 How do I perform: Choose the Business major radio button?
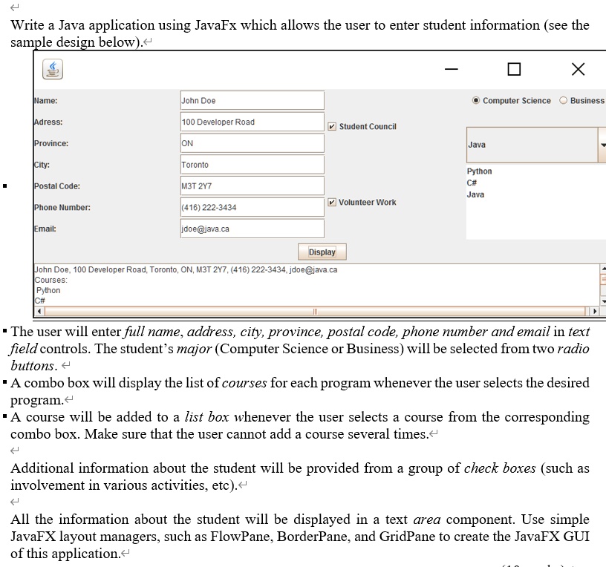tap(563, 101)
